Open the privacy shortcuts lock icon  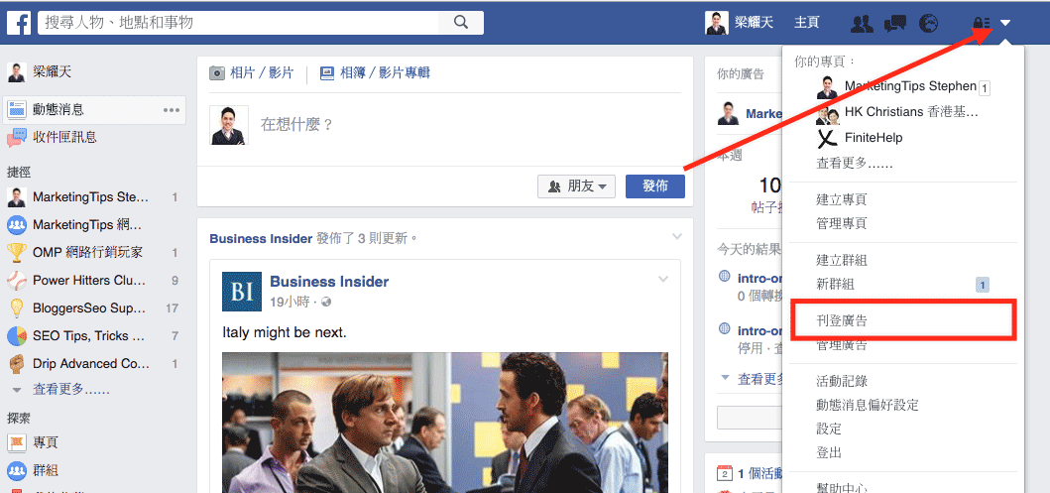(x=982, y=24)
